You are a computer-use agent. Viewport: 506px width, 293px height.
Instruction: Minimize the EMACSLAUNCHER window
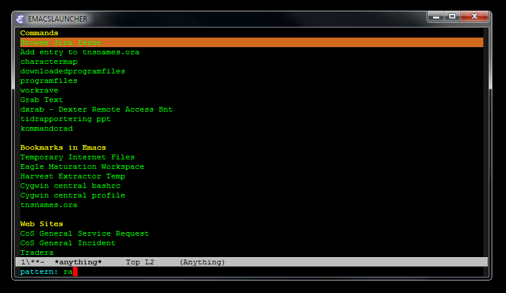[x=436, y=17]
